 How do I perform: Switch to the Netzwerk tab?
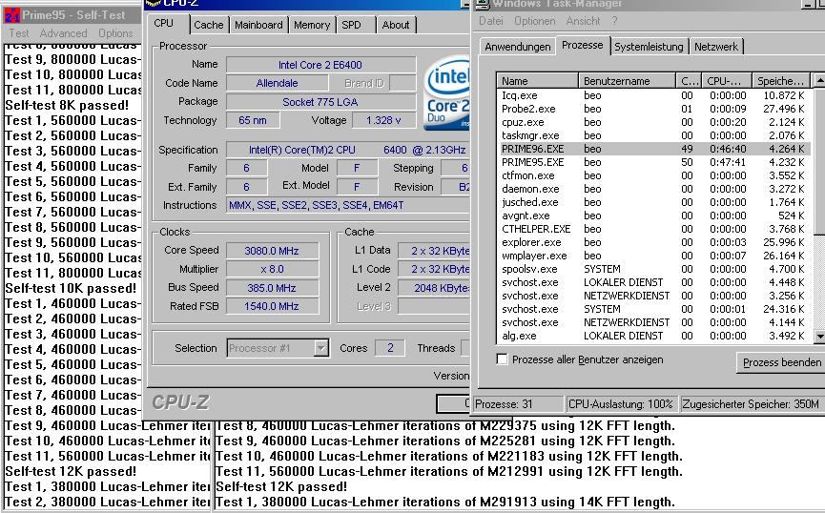tap(716, 47)
